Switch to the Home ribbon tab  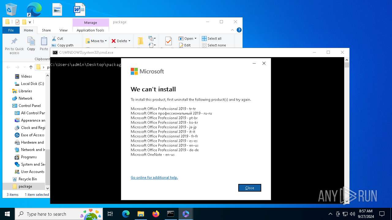(x=28, y=30)
